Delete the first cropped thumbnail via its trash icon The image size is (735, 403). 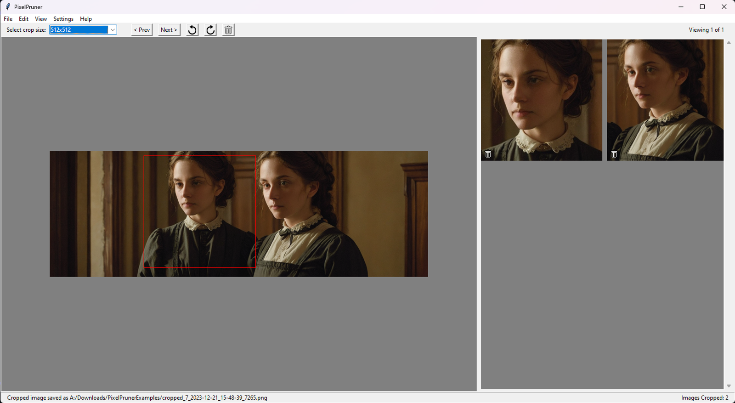(x=488, y=154)
